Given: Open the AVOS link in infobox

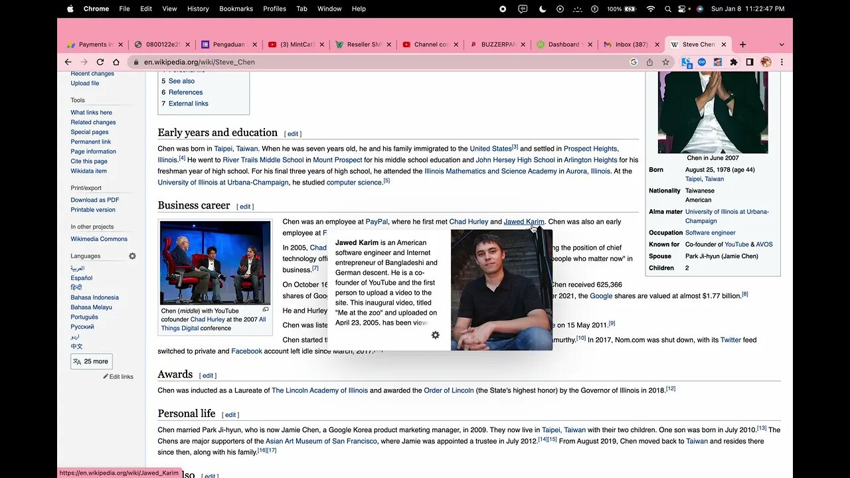Looking at the screenshot, I should tap(764, 244).
